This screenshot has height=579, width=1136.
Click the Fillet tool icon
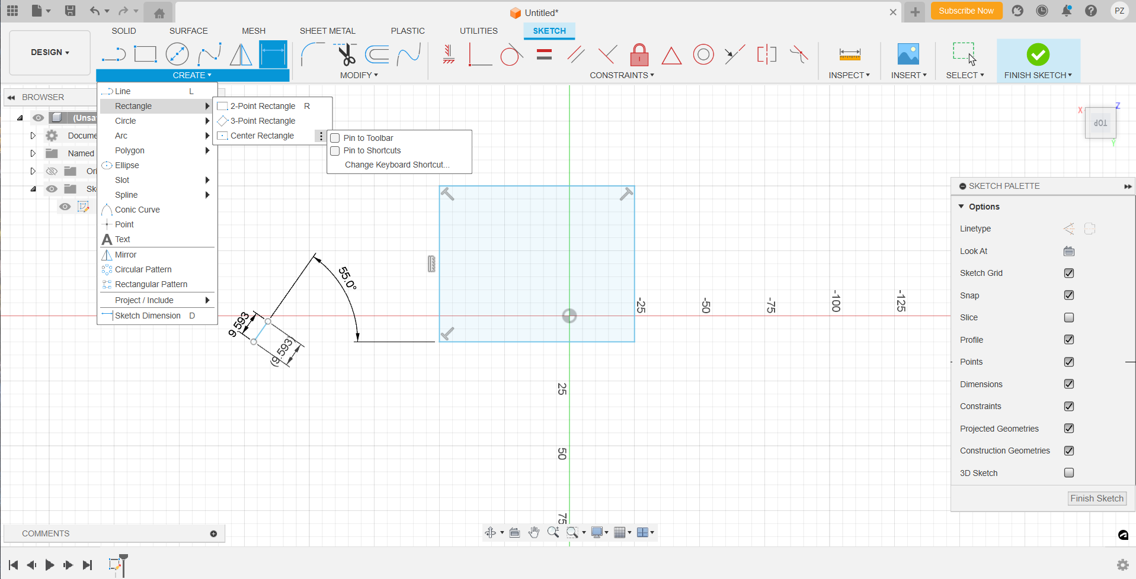(x=312, y=55)
